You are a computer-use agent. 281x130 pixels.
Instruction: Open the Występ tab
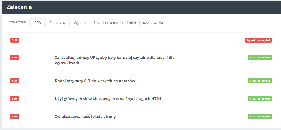pos(80,23)
